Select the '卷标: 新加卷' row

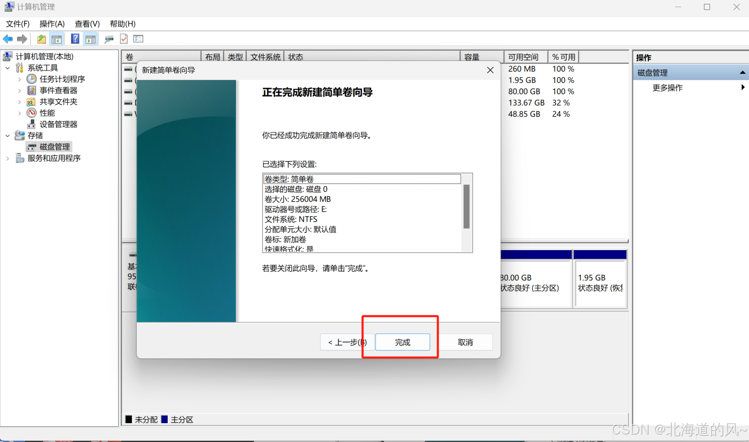[x=362, y=239]
